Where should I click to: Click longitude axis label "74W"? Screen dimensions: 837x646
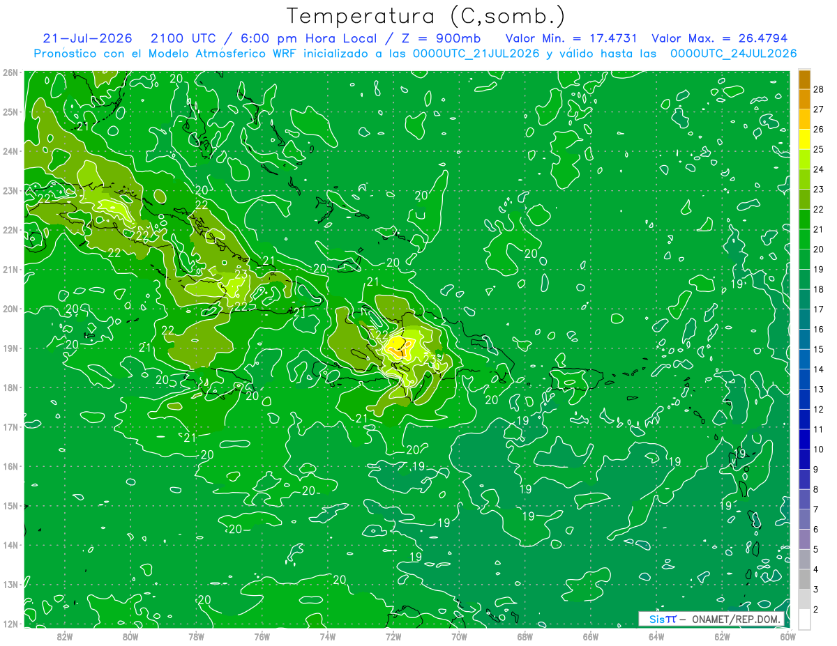pos(328,636)
